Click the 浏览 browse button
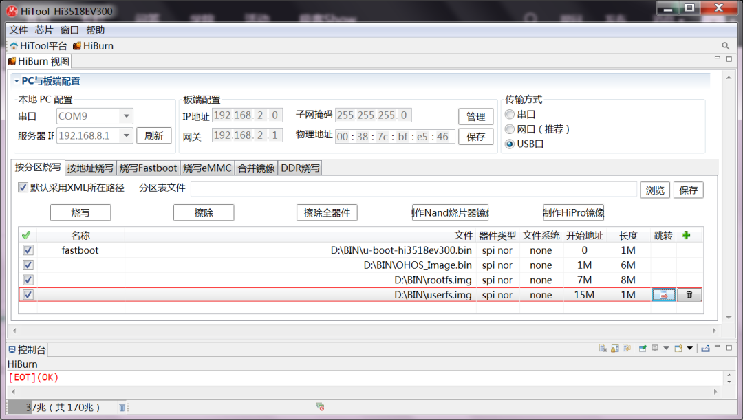The height and width of the screenshot is (420, 743). 655,190
